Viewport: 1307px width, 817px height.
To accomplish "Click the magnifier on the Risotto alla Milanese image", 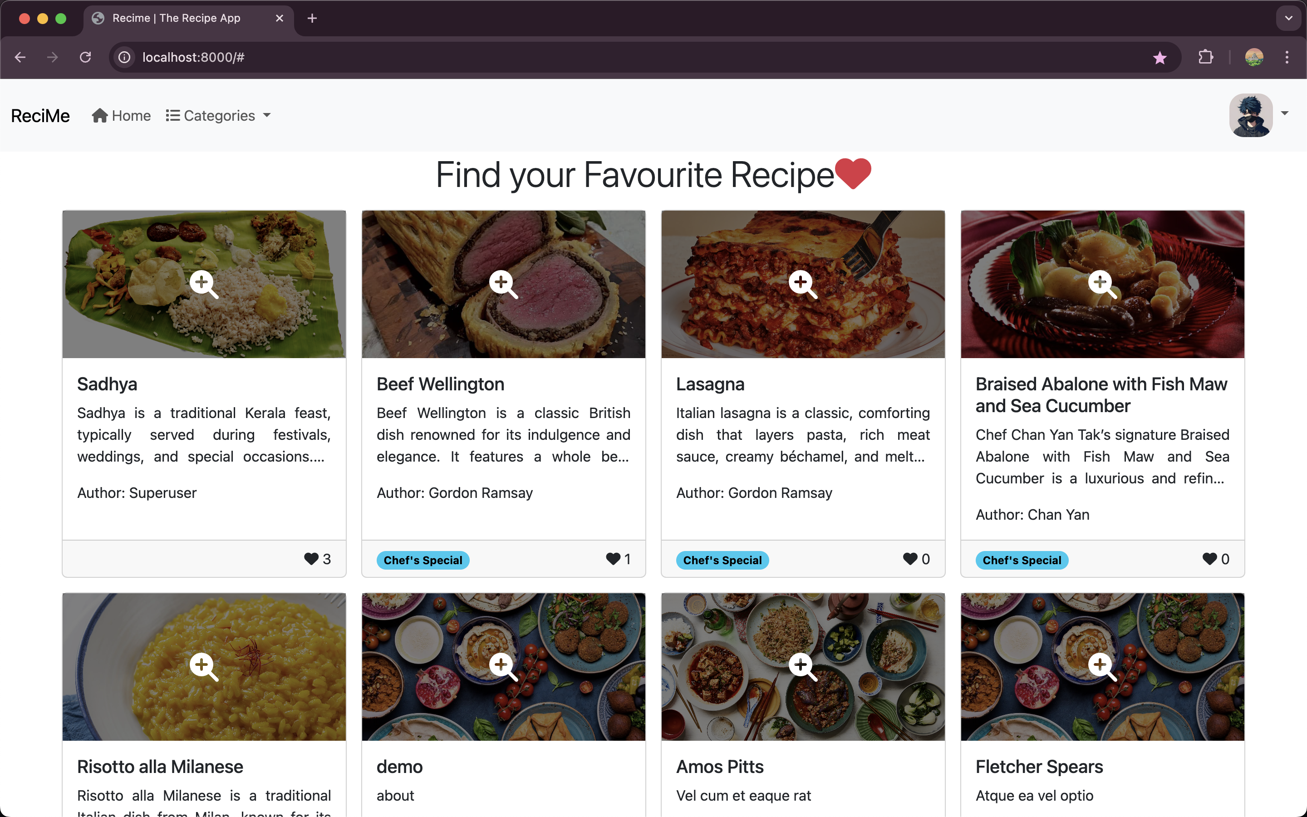I will [x=204, y=666].
